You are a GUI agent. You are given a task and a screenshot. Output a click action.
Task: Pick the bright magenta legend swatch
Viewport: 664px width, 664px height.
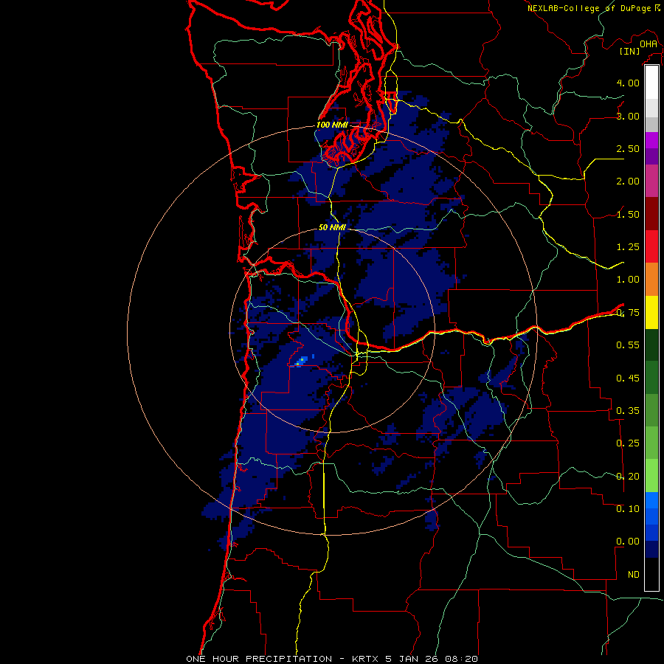pos(651,140)
